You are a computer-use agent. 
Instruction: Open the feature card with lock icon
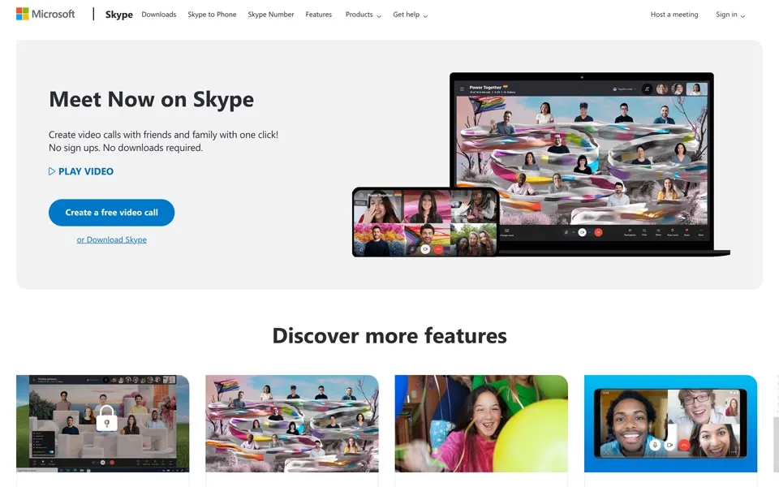click(103, 424)
